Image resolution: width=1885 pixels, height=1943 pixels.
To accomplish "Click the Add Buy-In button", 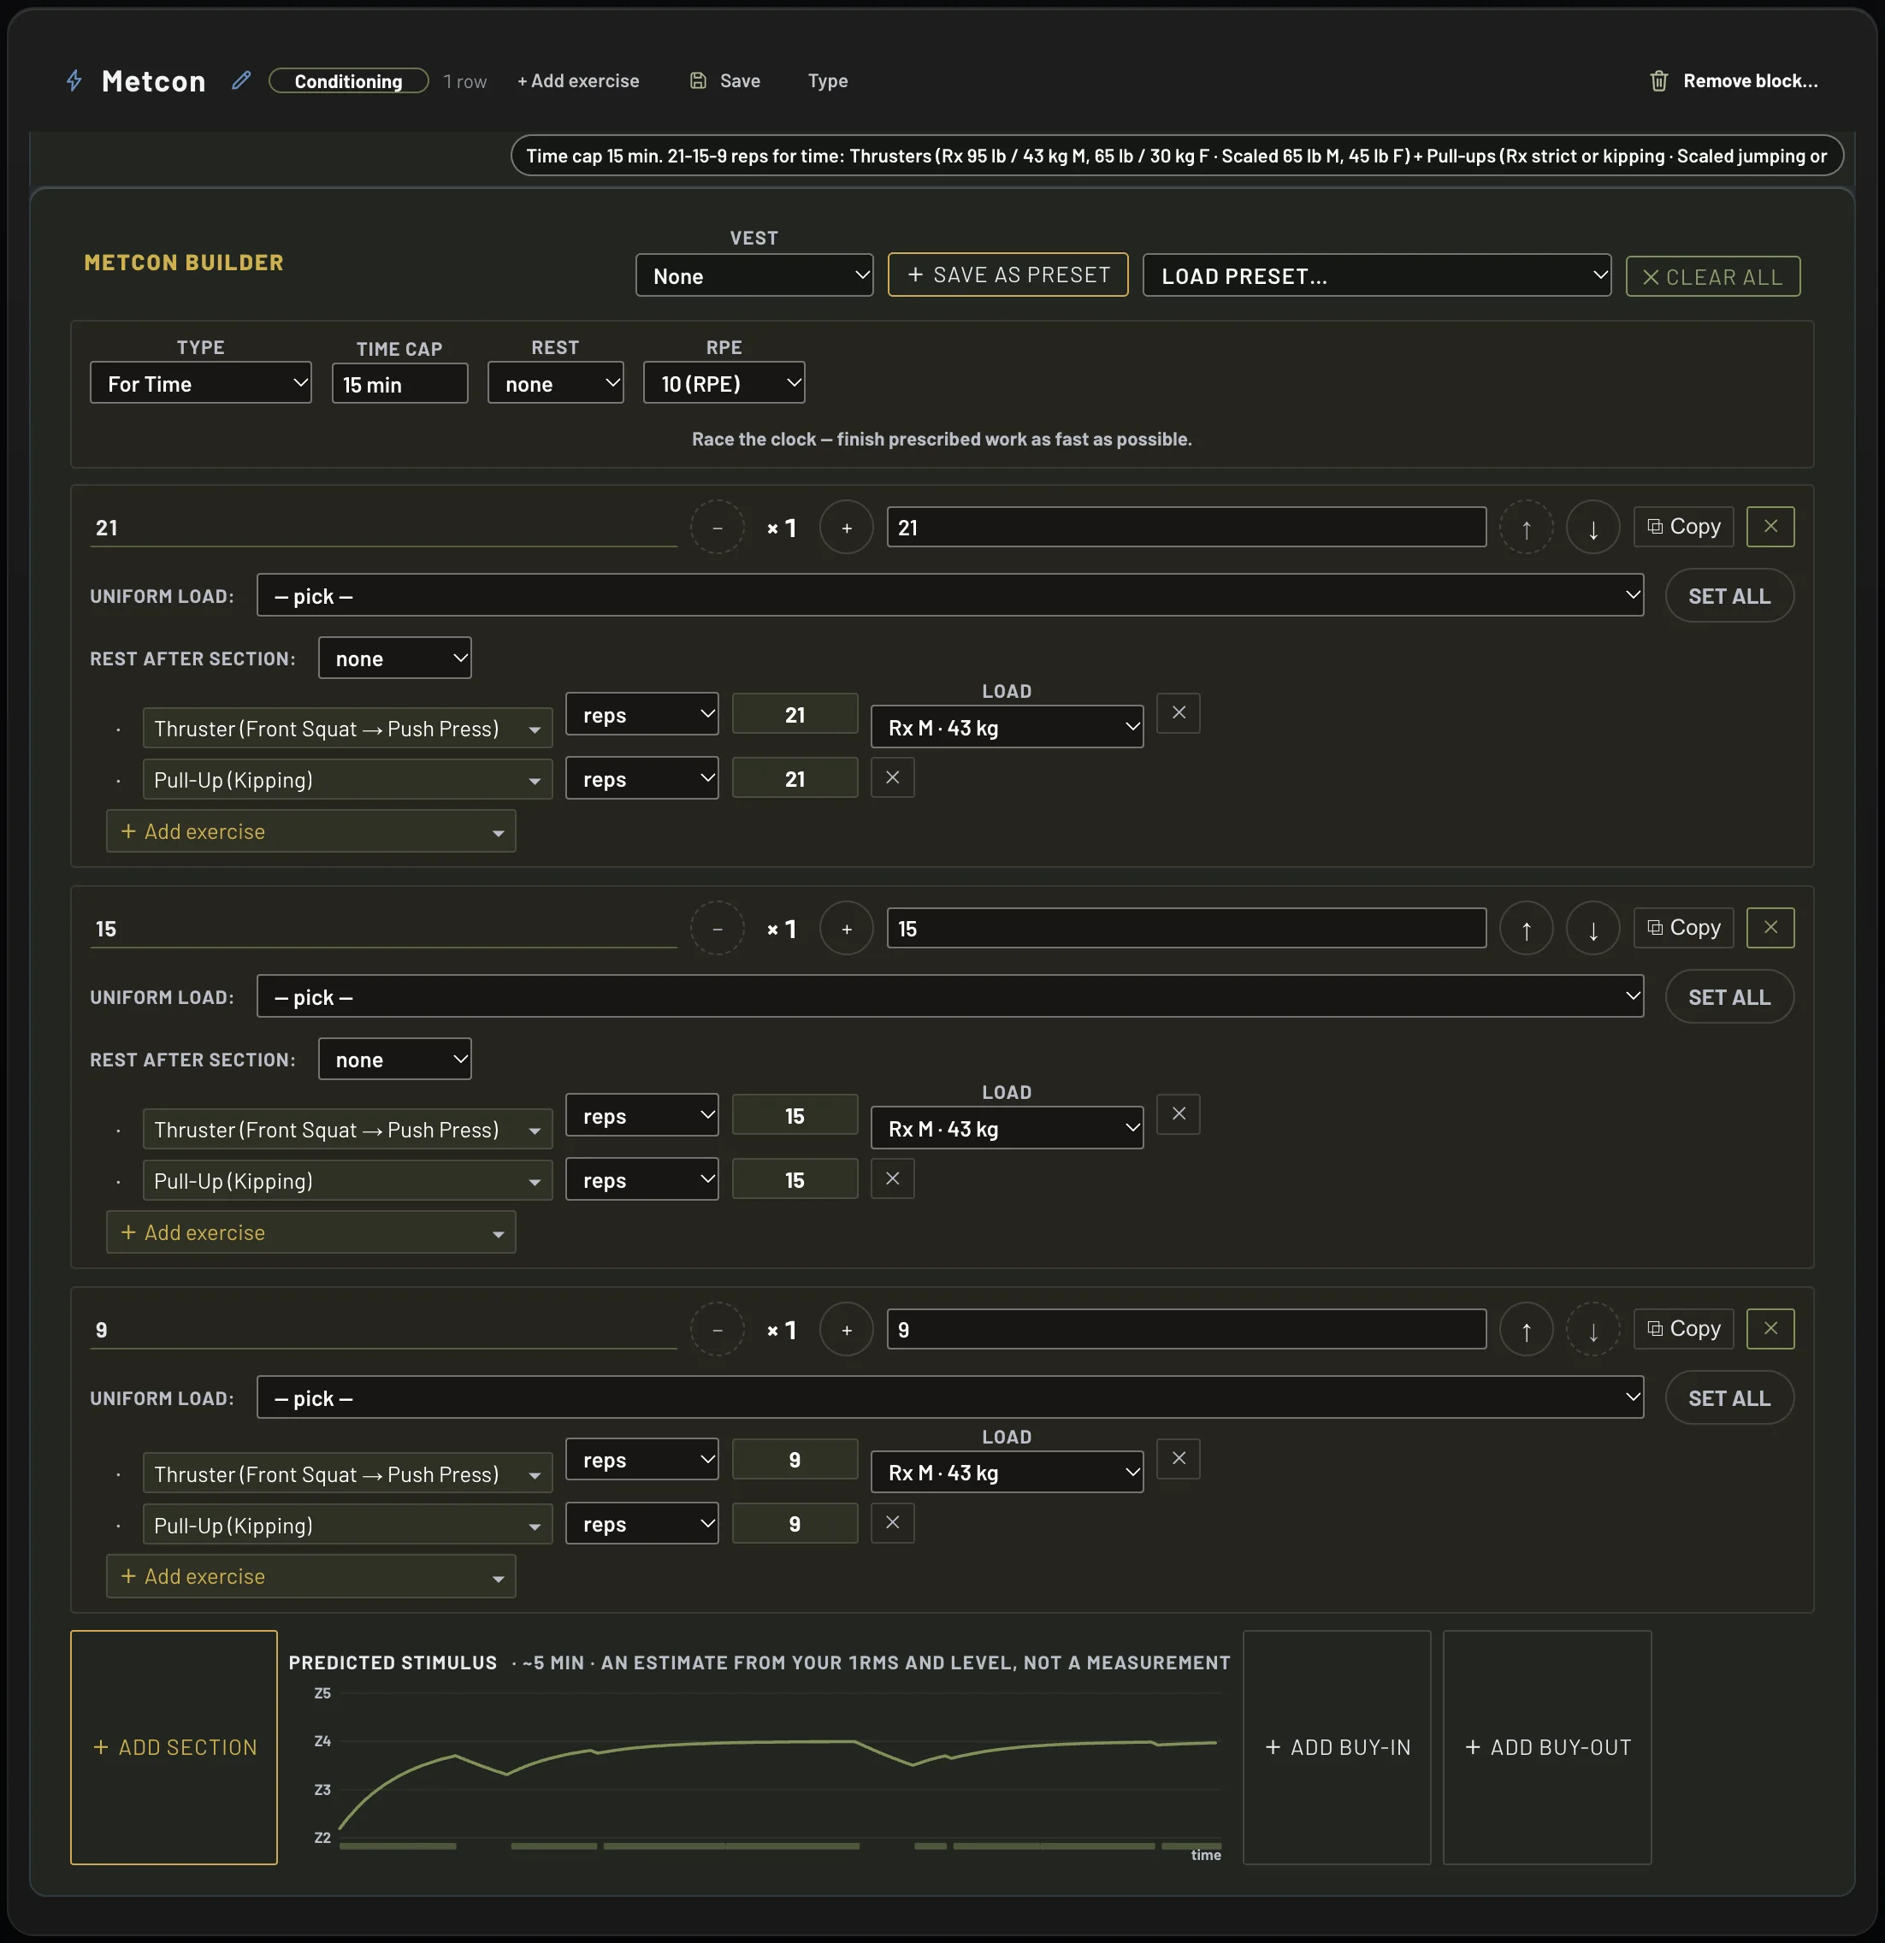I will 1337,1746.
